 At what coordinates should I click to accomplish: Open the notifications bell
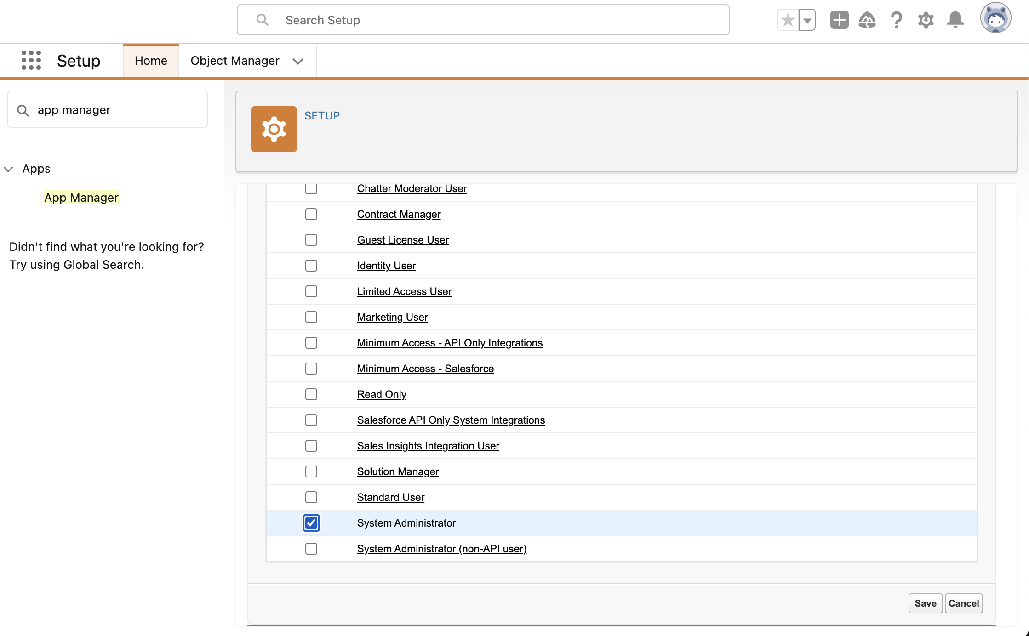coord(955,20)
